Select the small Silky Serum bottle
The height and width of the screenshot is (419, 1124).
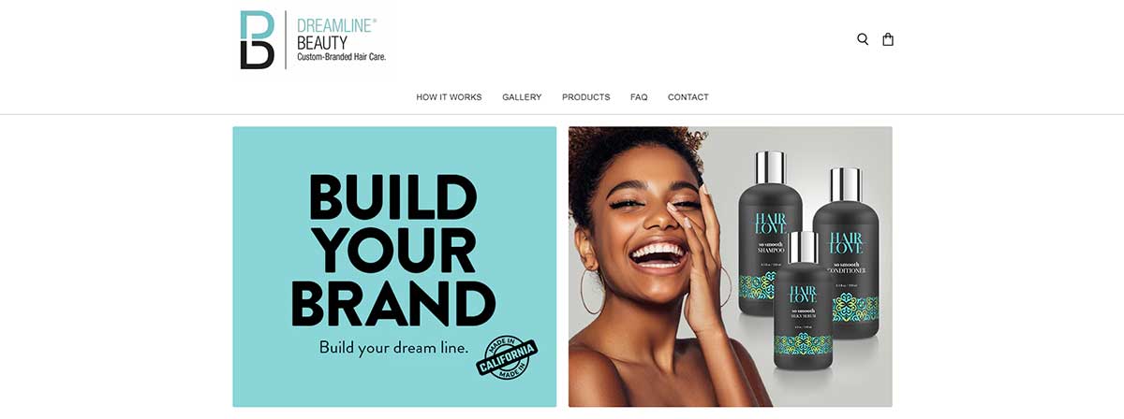pos(804,299)
